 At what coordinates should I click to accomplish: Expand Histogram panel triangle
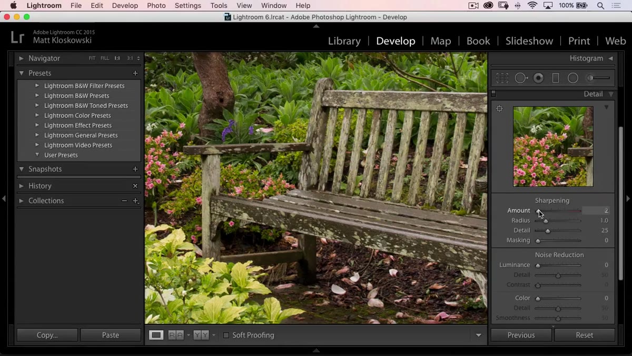pyautogui.click(x=610, y=58)
